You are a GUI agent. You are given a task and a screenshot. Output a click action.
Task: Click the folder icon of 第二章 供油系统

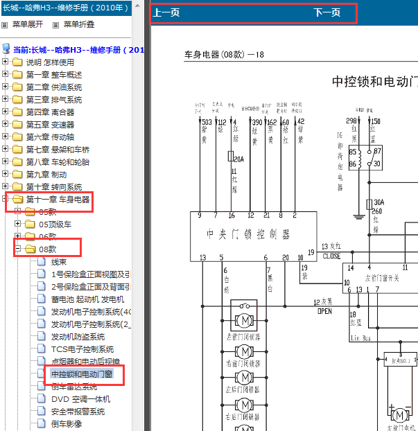[x=17, y=87]
